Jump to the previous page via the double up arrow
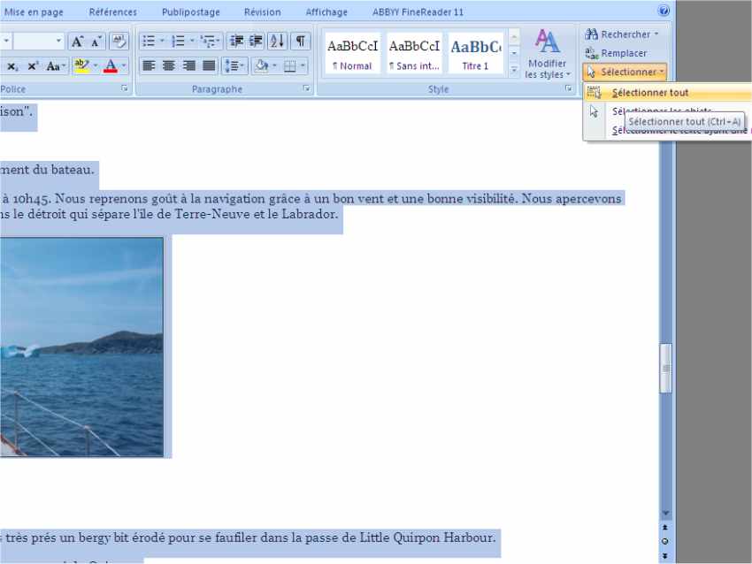This screenshot has height=564, width=752. coord(665,528)
